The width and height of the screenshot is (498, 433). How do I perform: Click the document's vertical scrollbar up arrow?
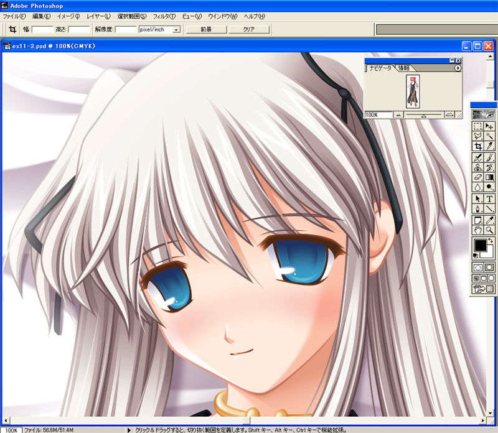tap(490, 57)
